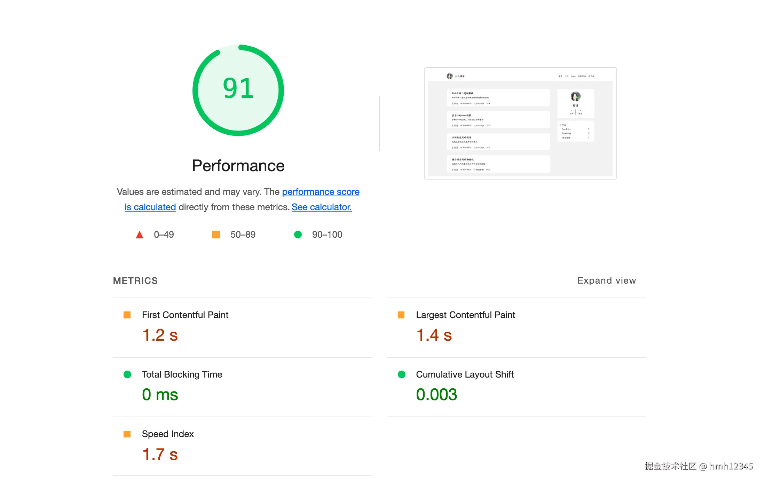Open the performance score link

point(321,192)
